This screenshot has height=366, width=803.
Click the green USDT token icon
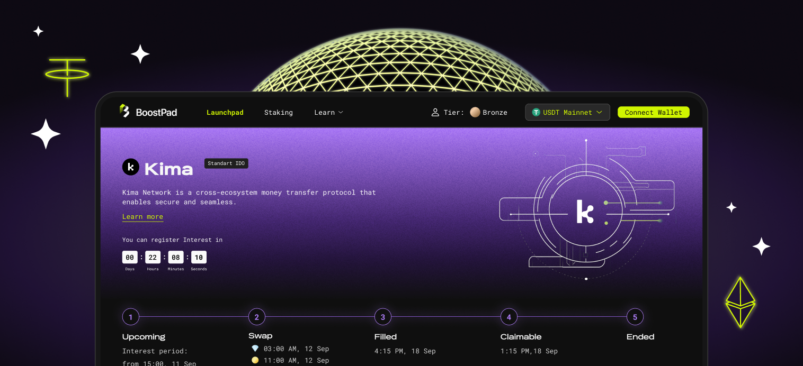536,113
